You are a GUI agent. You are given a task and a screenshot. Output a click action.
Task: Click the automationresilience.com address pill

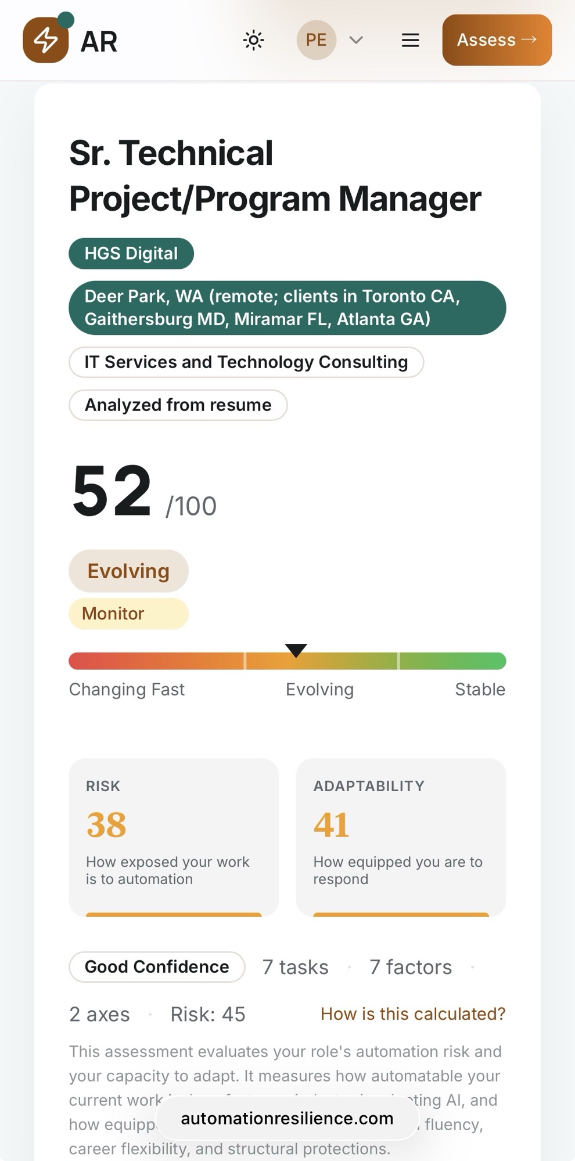pyautogui.click(x=287, y=1119)
